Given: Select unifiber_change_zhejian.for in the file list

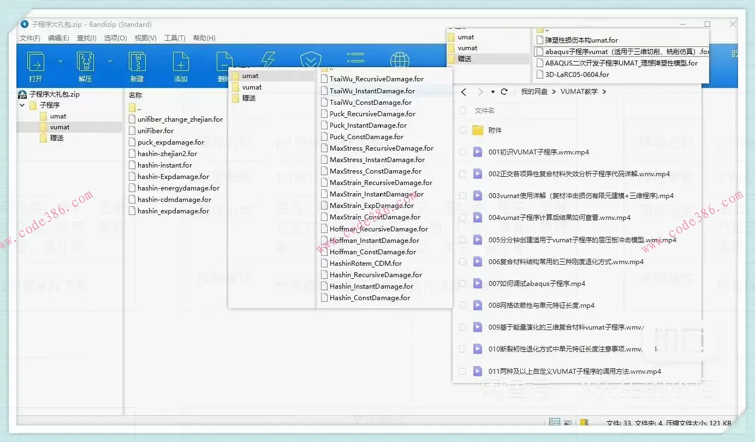Looking at the screenshot, I should (180, 120).
